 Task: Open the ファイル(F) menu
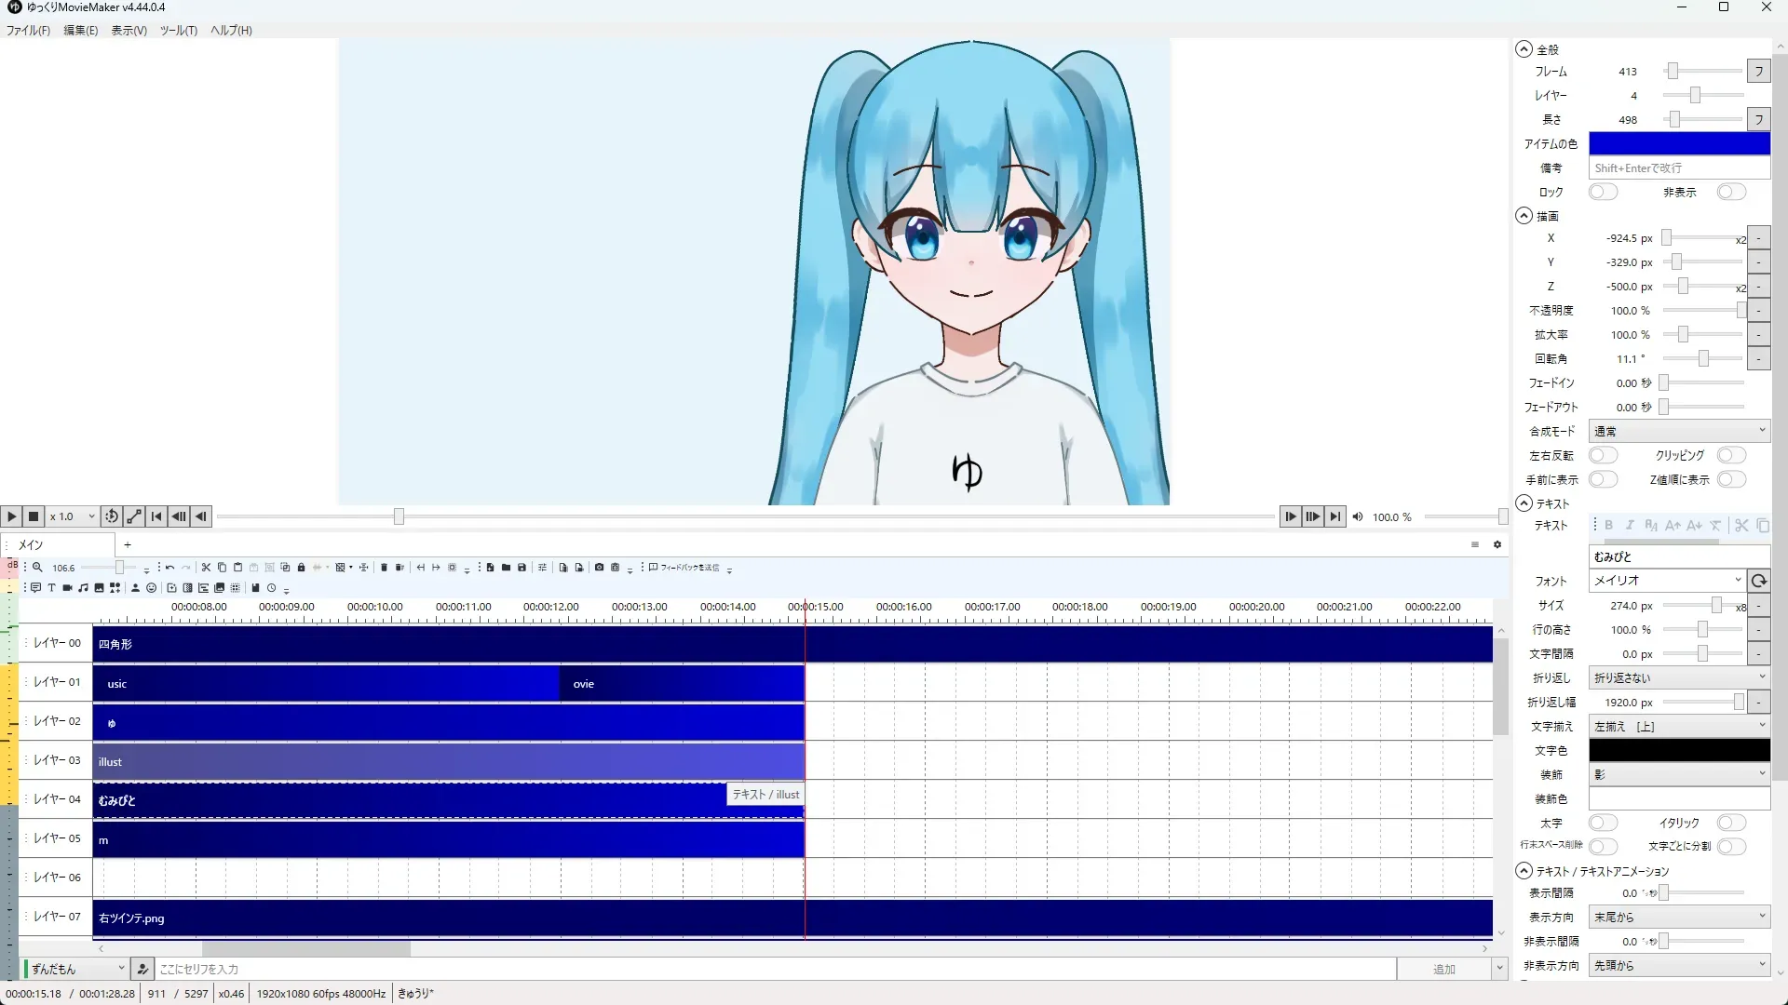(x=28, y=31)
